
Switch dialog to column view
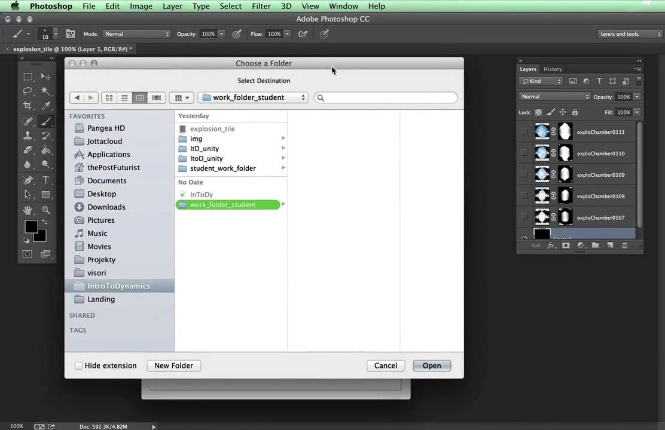coord(140,98)
